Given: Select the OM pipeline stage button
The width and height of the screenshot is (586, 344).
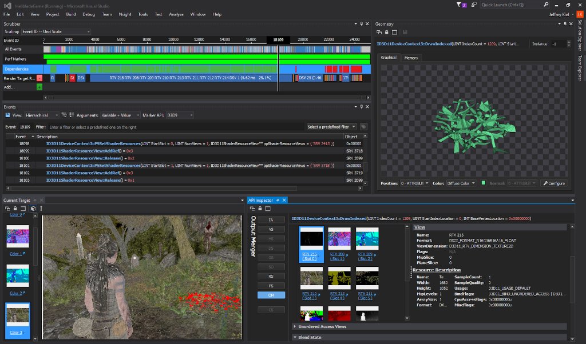Looking at the screenshot, I should click(x=271, y=295).
